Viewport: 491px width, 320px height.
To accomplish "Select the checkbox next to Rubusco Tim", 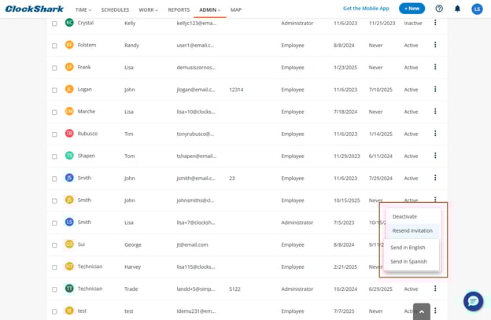I will click(x=54, y=134).
